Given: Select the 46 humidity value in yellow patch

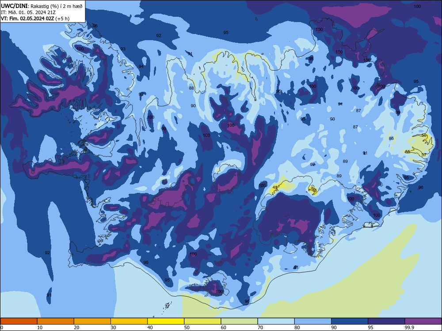Looking at the screenshot, I should point(315,190).
